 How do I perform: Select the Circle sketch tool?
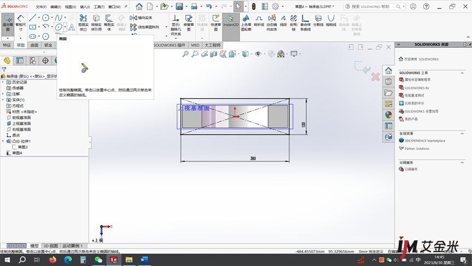(45, 17)
